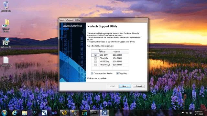The width and height of the screenshot is (207, 116).
Task: Open the volume speaker tray icon
Action: pyautogui.click(x=191, y=113)
